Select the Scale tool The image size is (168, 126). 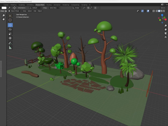pyautogui.click(x=10, y=34)
